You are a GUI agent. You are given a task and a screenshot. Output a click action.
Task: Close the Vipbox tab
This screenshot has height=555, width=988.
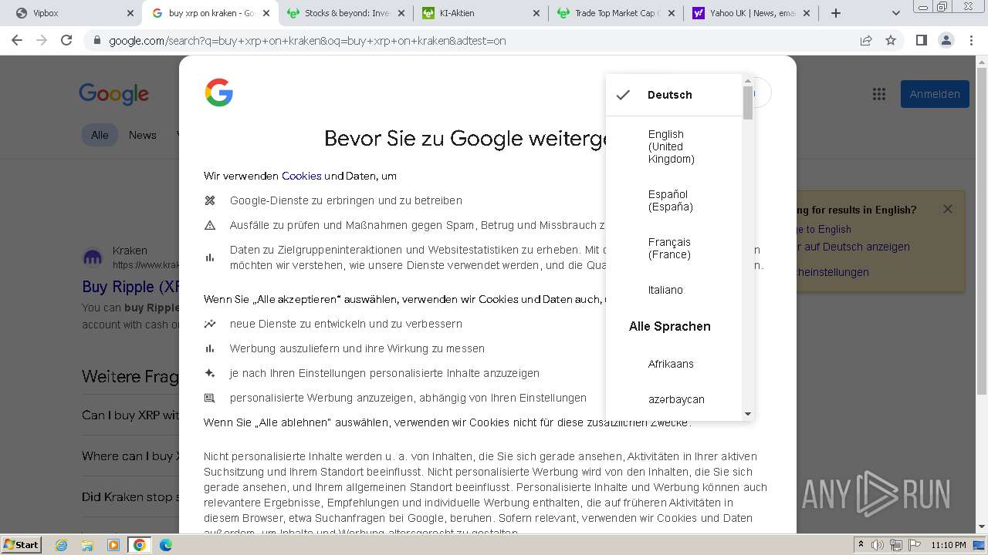tap(130, 13)
